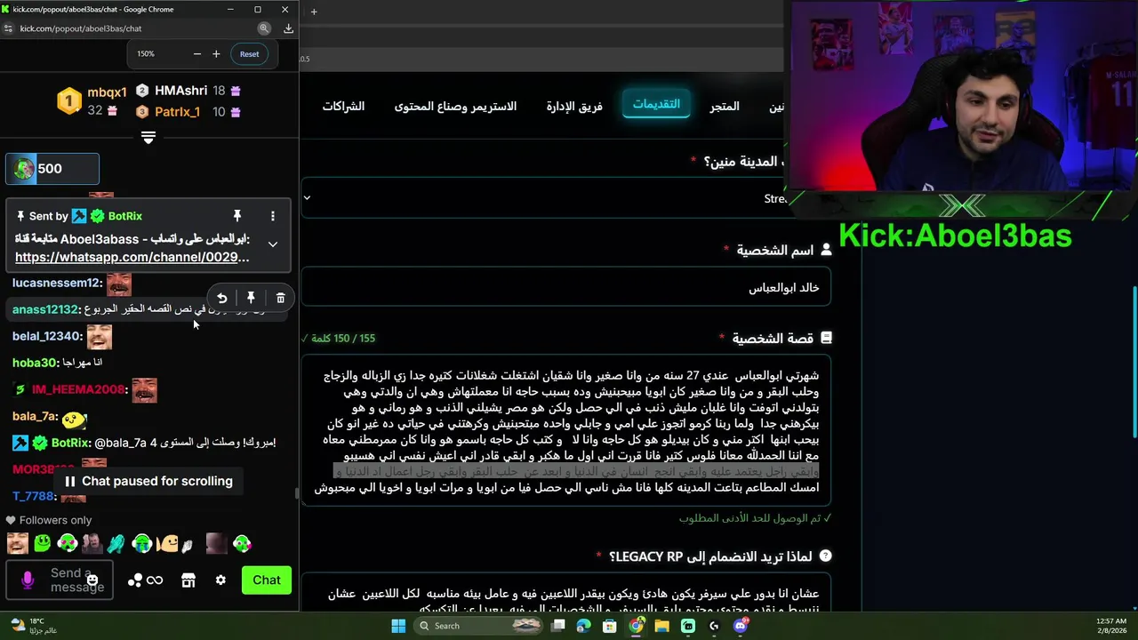Click username hoba30 in chat
1138x640 pixels.
(34, 363)
